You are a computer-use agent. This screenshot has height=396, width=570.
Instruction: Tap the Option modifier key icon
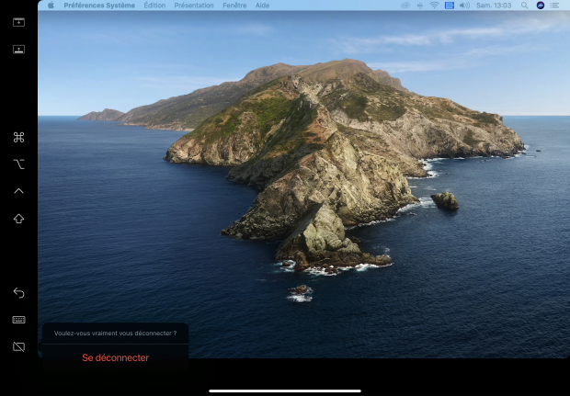[18, 164]
